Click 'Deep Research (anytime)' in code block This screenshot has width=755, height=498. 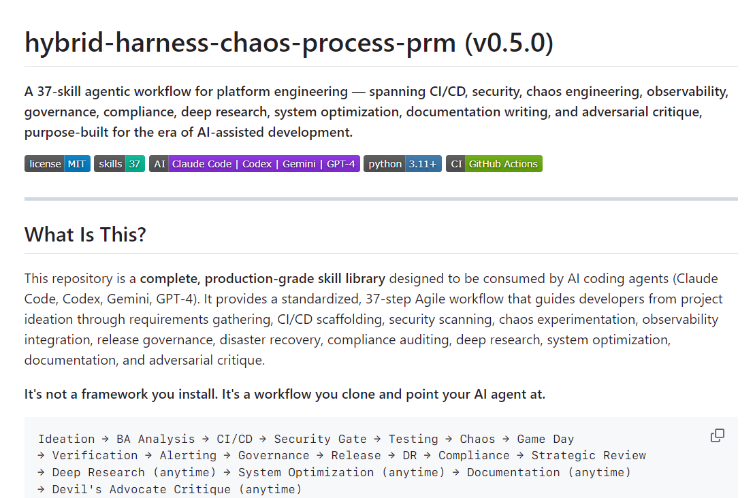click(134, 472)
